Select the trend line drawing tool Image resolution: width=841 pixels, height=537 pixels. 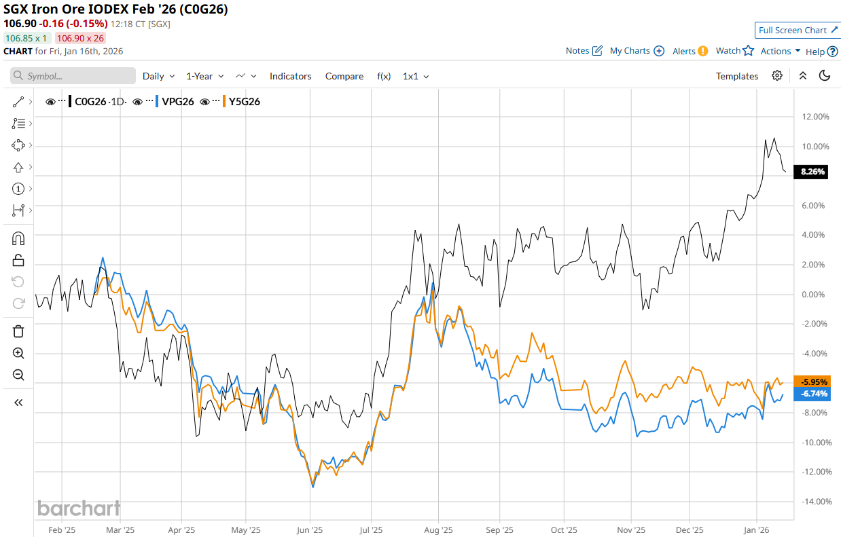point(18,102)
